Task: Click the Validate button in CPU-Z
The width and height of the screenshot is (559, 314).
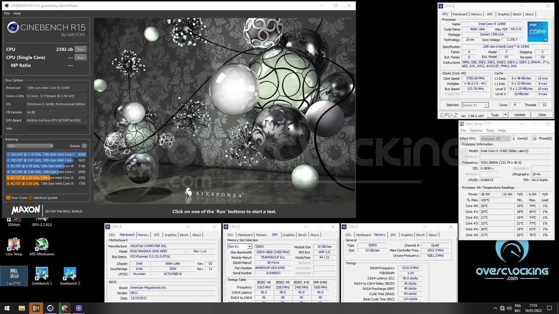Action: 519,115
